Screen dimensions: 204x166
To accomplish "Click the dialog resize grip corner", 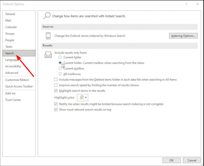I will pyautogui.click(x=202, y=164).
